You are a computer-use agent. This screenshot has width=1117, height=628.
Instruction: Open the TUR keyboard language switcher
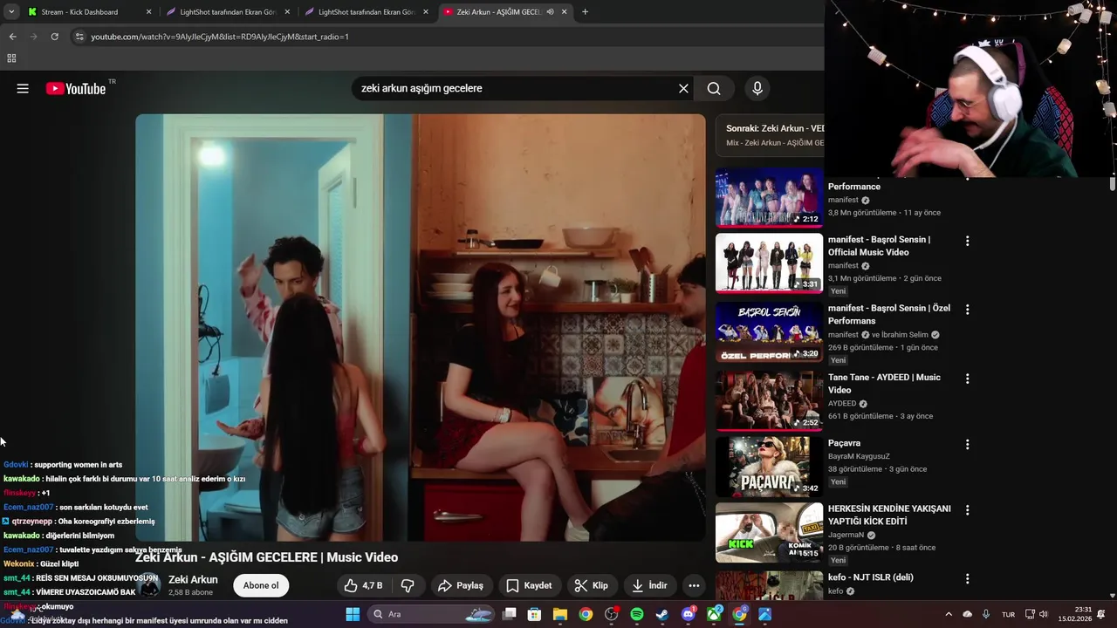[x=1008, y=614]
